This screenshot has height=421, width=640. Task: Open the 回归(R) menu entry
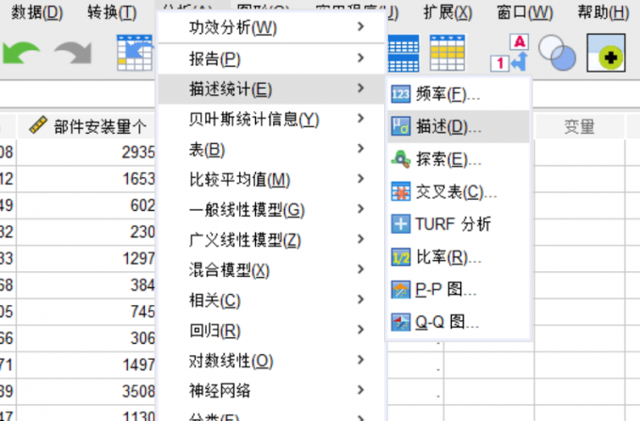pyautogui.click(x=271, y=331)
